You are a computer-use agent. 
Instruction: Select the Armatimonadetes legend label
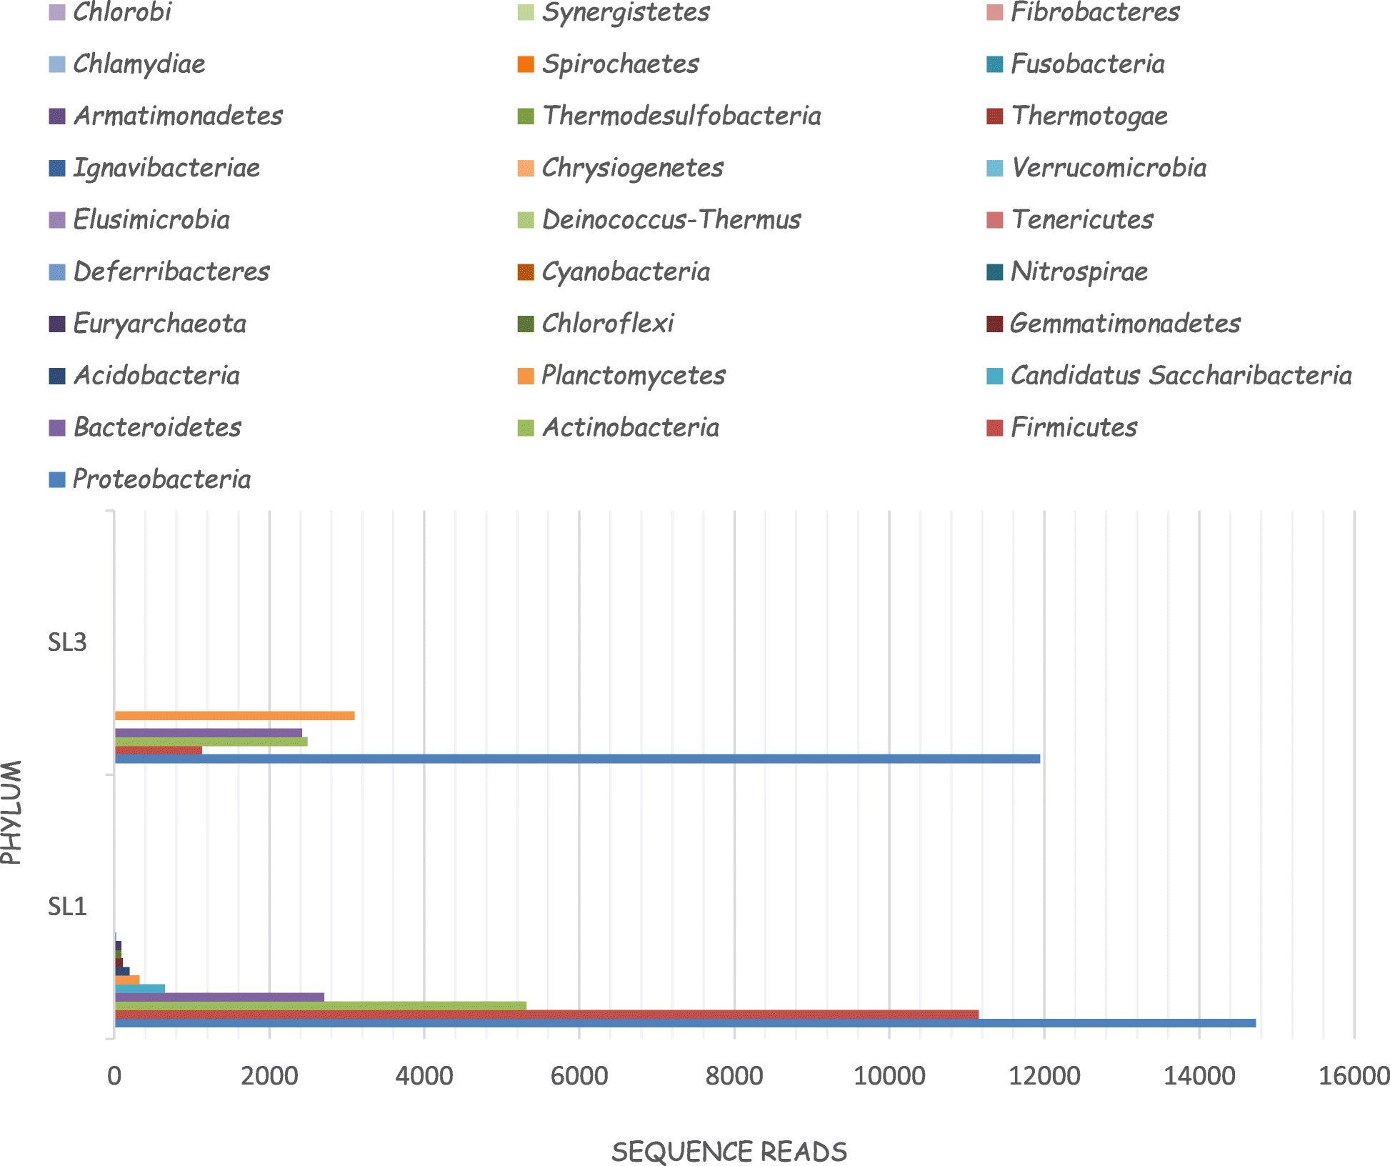[x=179, y=116]
